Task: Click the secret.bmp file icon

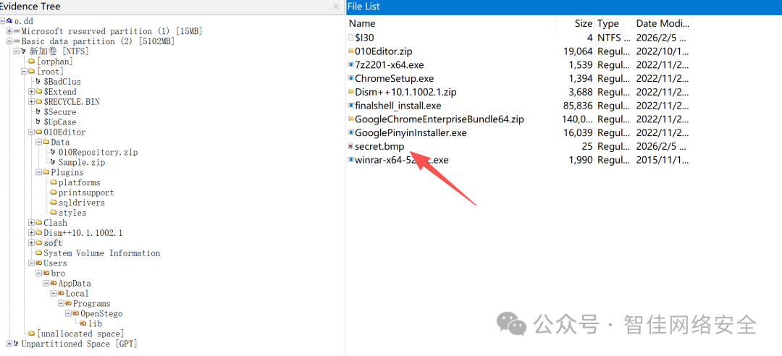Action: (x=350, y=146)
